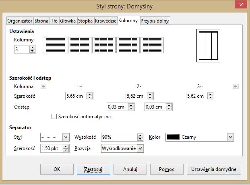Pick the narrow-left wide-right column preset

(152, 45)
